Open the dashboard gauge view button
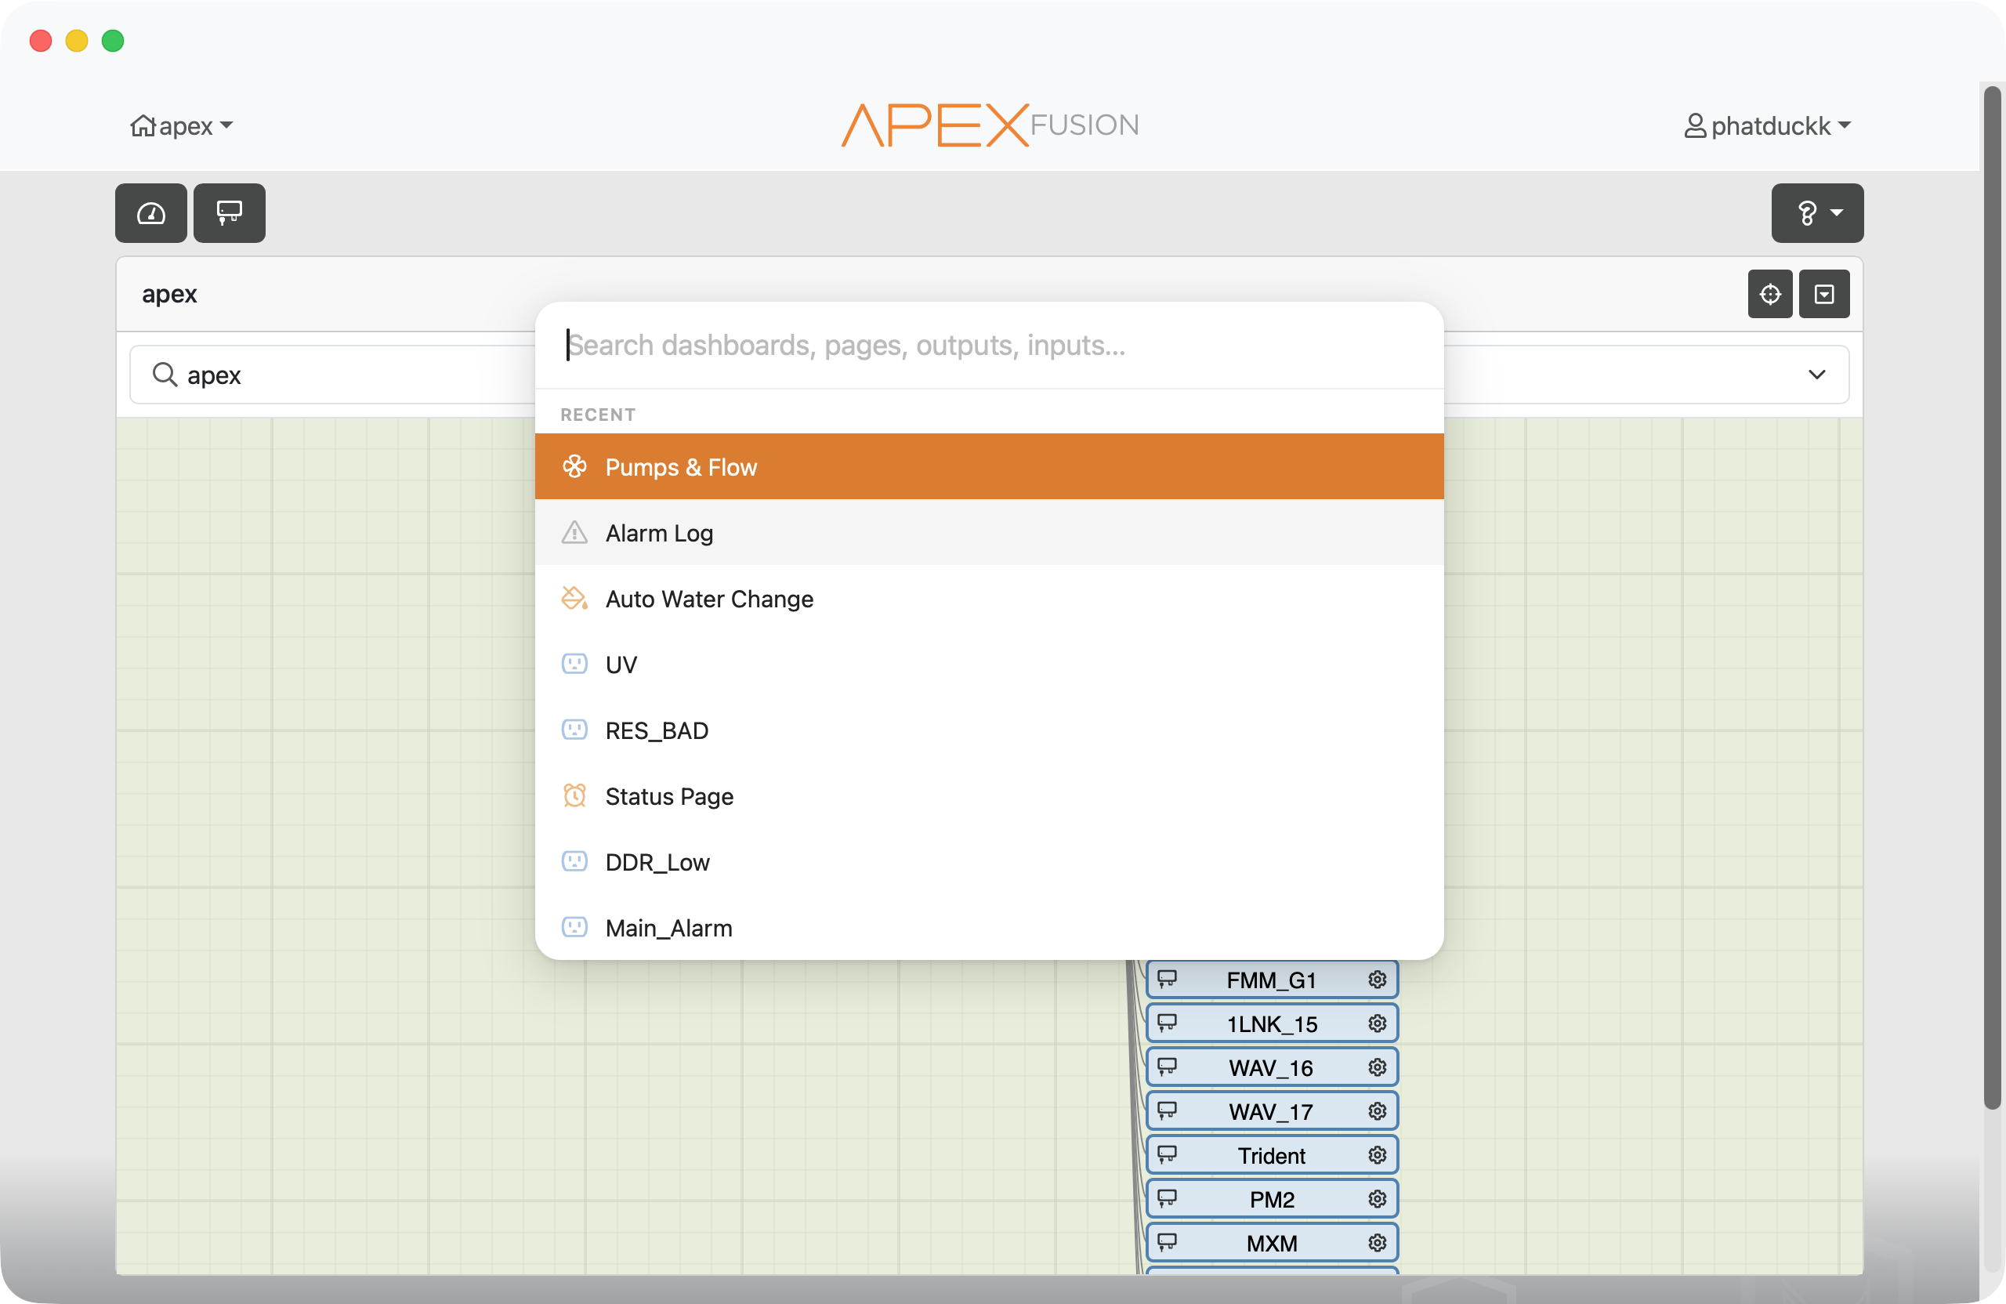The width and height of the screenshot is (2006, 1304). (151, 213)
